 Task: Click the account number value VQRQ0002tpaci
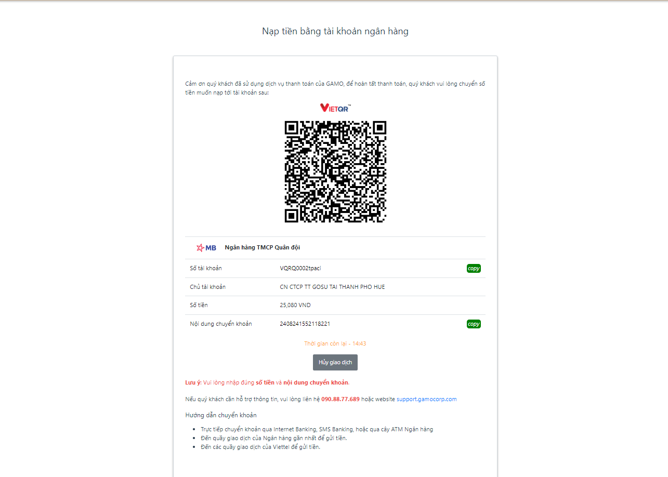[300, 268]
